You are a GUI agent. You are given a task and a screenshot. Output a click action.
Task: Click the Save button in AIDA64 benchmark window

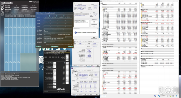point(39,47)
